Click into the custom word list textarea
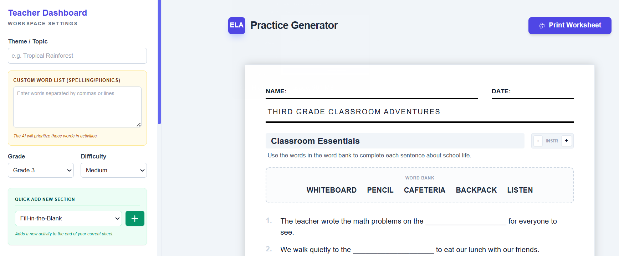This screenshot has height=256, width=619. [x=77, y=107]
